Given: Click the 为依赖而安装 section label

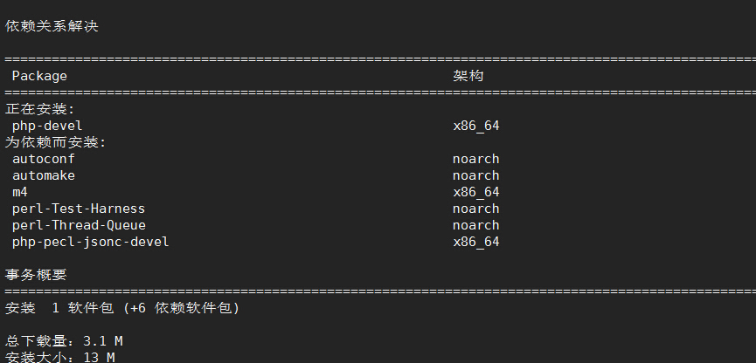Looking at the screenshot, I should point(55,142).
